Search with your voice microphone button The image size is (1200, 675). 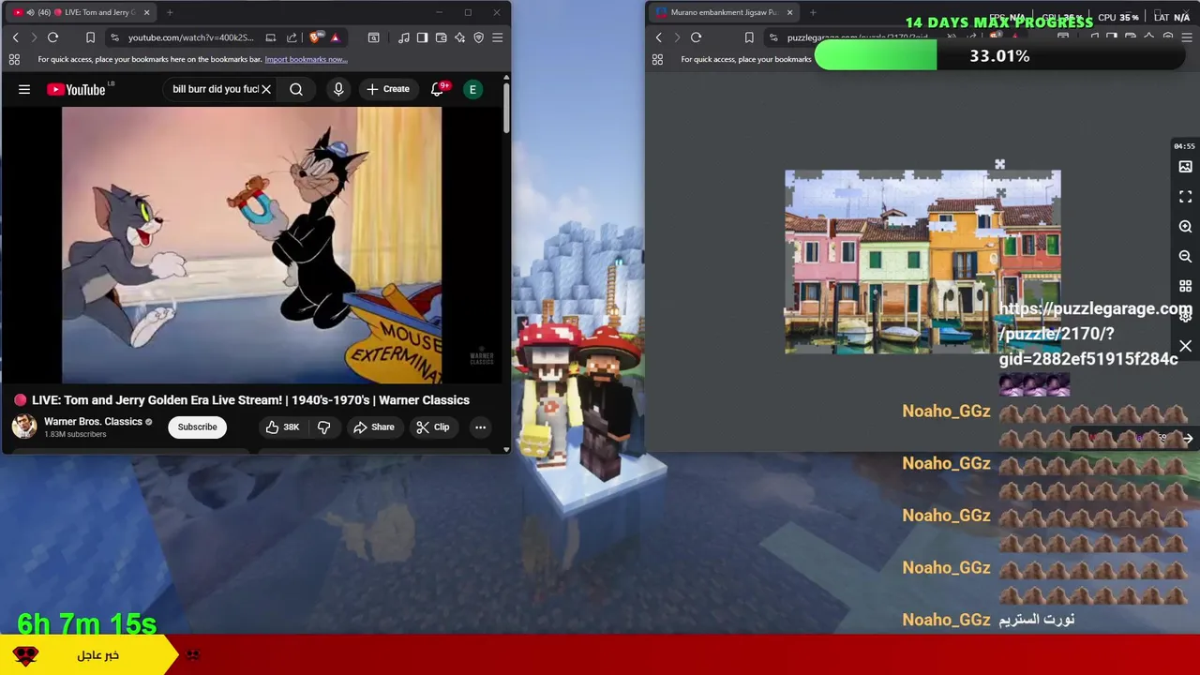click(338, 89)
